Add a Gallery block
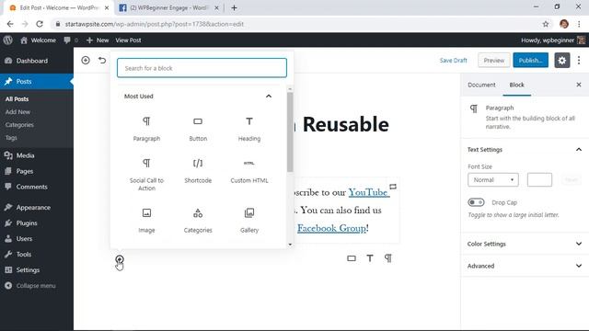Viewport: 589px width, 331px height. [249, 220]
